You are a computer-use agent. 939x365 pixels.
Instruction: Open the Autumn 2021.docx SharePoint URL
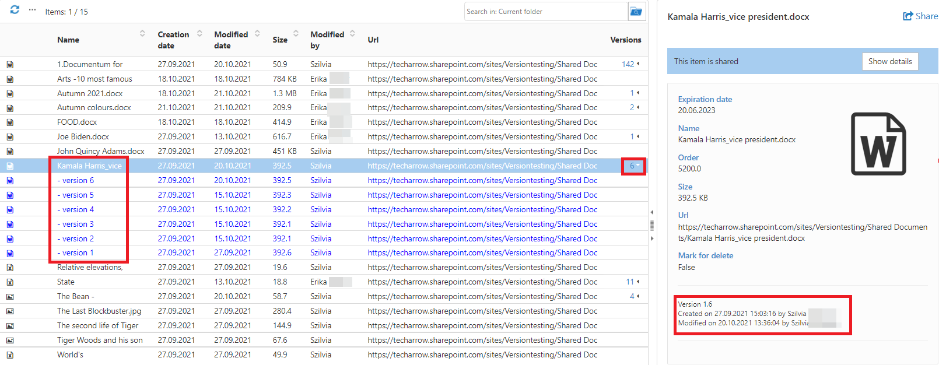[482, 93]
